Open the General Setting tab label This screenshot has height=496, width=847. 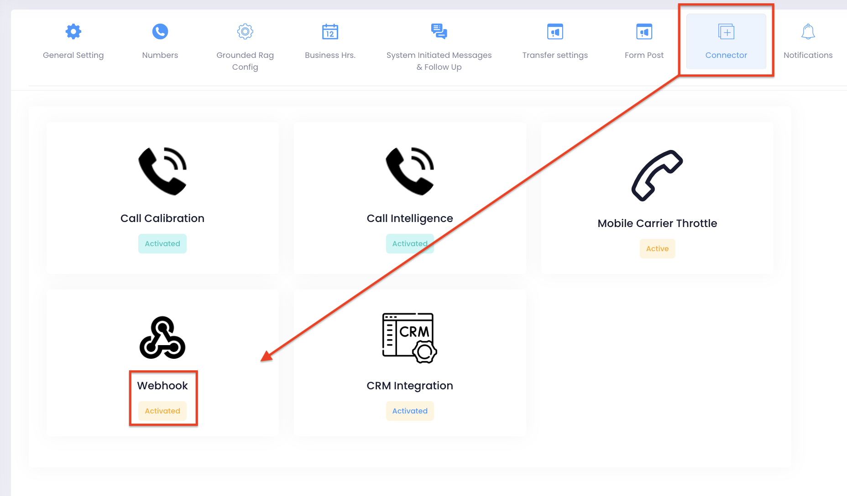(73, 55)
